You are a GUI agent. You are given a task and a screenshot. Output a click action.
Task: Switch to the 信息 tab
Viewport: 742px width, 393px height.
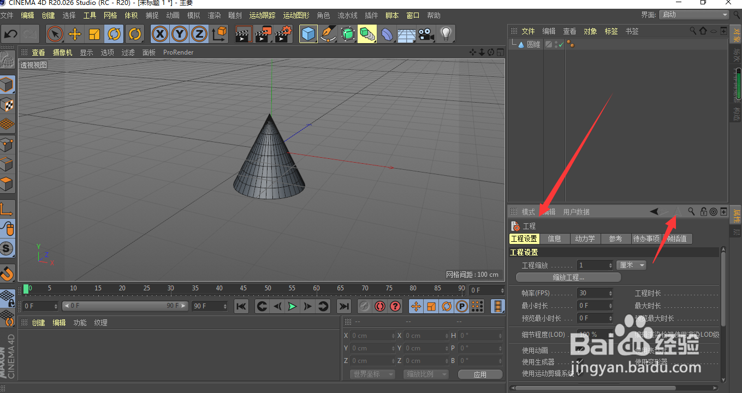click(x=554, y=239)
